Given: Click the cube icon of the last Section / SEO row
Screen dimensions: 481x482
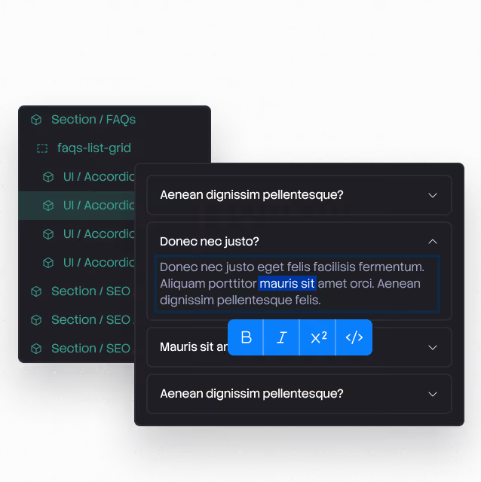Looking at the screenshot, I should [36, 349].
